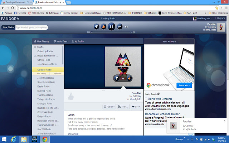Switch to Developer Dashboard browser tab
Screen dimensions: 229x143
tap(17, 3)
